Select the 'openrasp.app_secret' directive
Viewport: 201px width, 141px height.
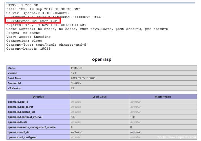(20, 107)
